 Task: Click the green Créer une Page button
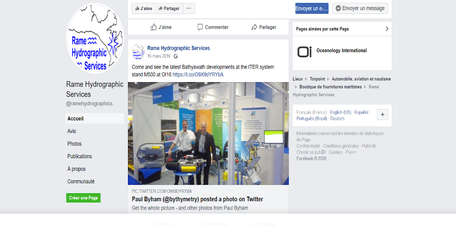tap(84, 198)
